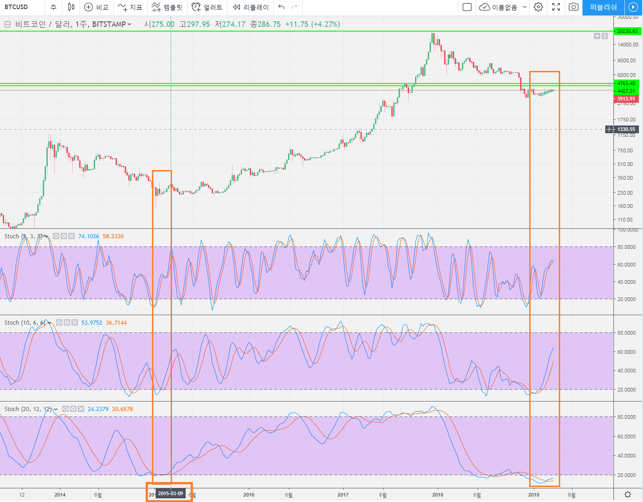
Task: Expand the 이름없음 saved layout dropdown
Action: coord(525,7)
